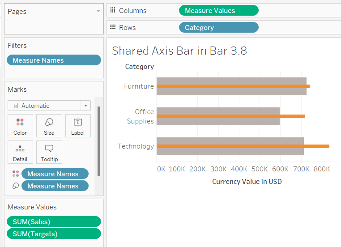341x247 pixels.
Task: Click color icon beside first Measure Names pill
Action: coord(16,174)
